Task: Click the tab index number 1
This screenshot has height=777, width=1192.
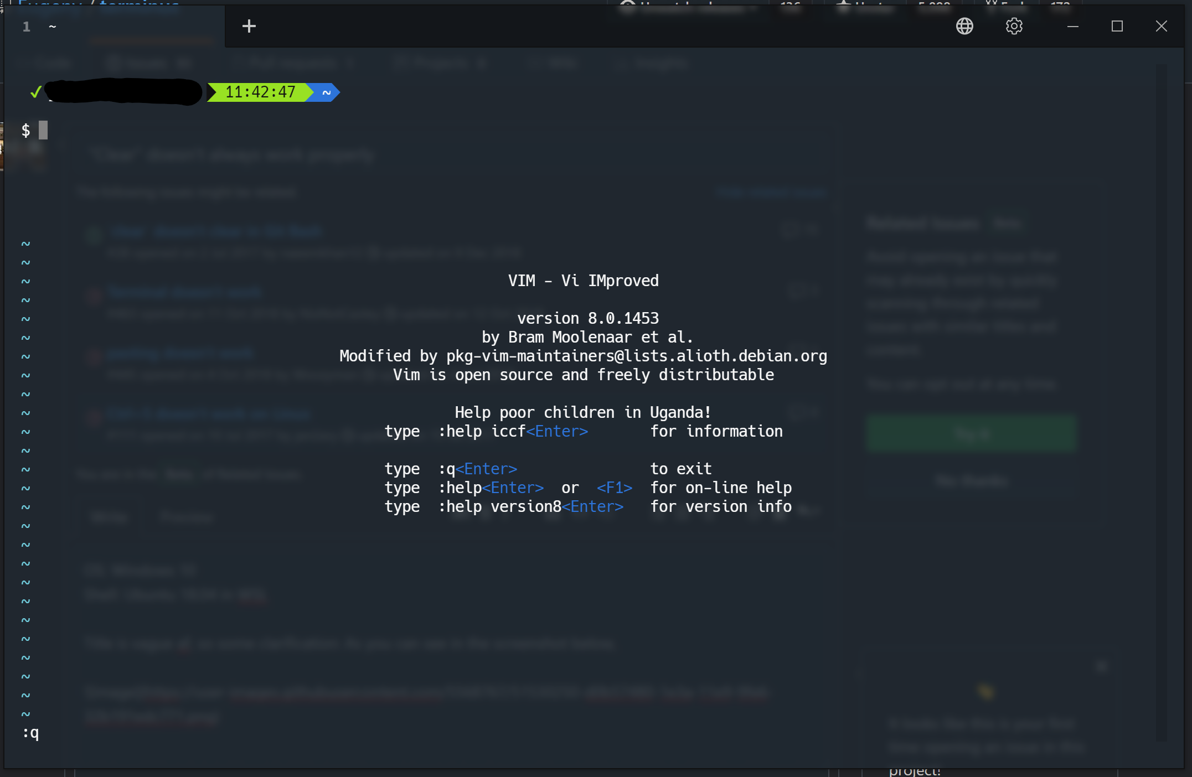Action: tap(25, 26)
